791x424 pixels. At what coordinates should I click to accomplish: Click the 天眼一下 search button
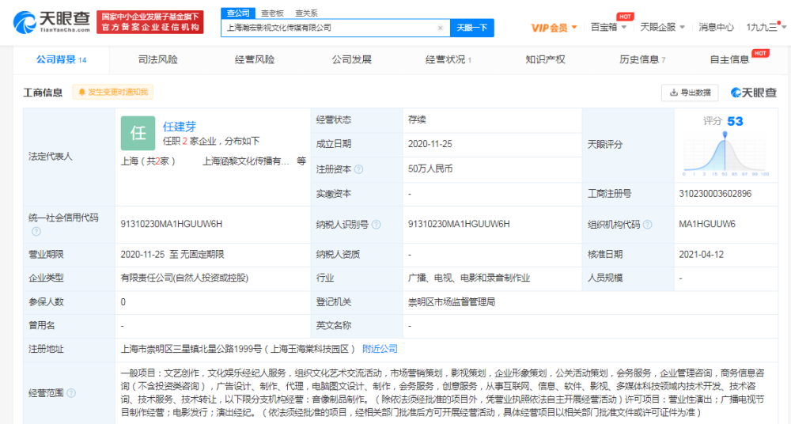pos(472,28)
